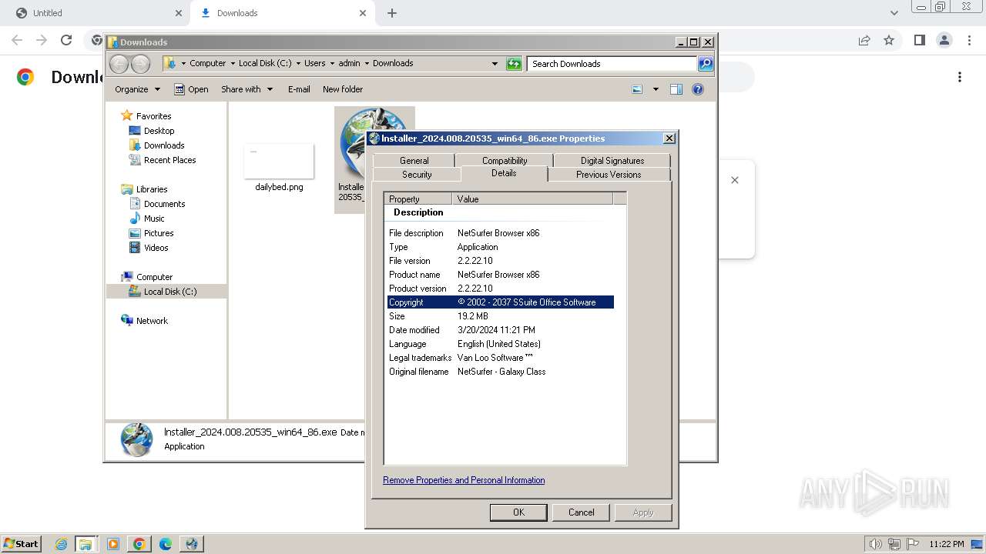The height and width of the screenshot is (554, 986).
Task: Open the Music library
Action: (x=154, y=219)
